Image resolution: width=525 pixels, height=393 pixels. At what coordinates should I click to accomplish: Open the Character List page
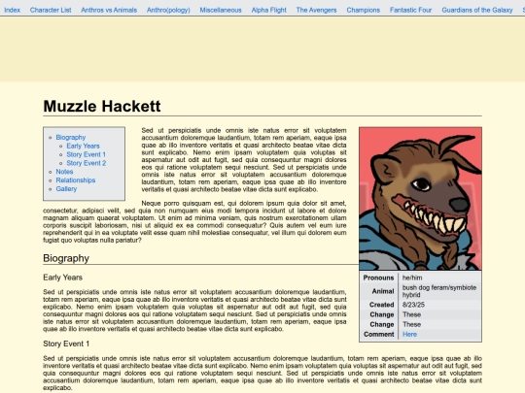coord(51,10)
